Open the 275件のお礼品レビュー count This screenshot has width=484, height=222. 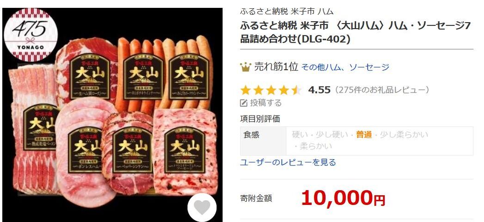coord(383,90)
